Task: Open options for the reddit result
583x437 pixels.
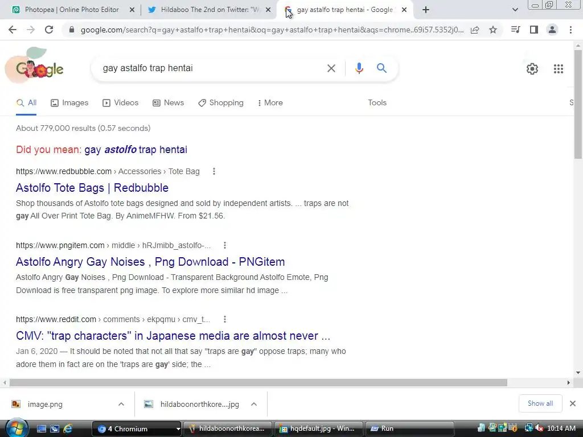Action: click(224, 319)
